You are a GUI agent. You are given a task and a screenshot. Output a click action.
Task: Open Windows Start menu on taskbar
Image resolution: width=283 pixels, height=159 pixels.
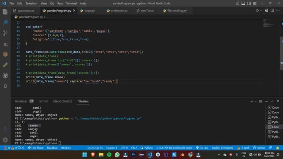(84, 155)
